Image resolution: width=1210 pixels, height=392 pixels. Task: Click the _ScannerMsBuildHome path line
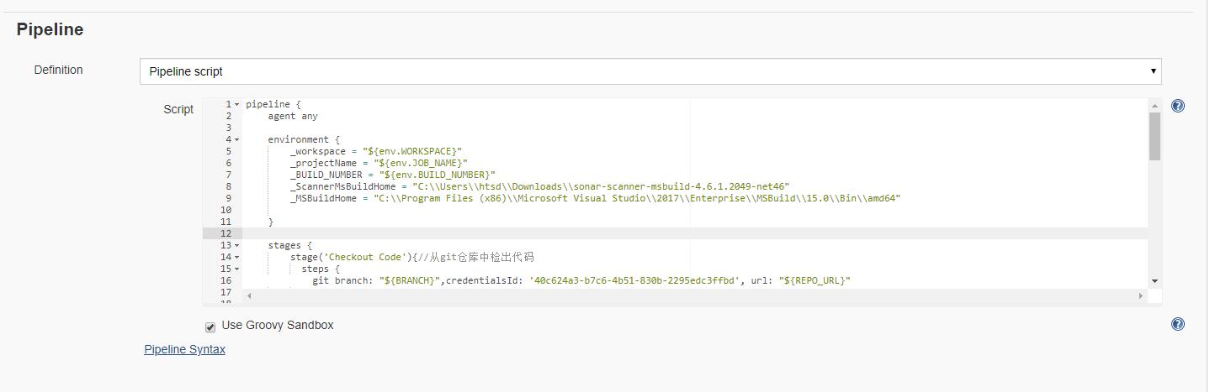click(539, 187)
